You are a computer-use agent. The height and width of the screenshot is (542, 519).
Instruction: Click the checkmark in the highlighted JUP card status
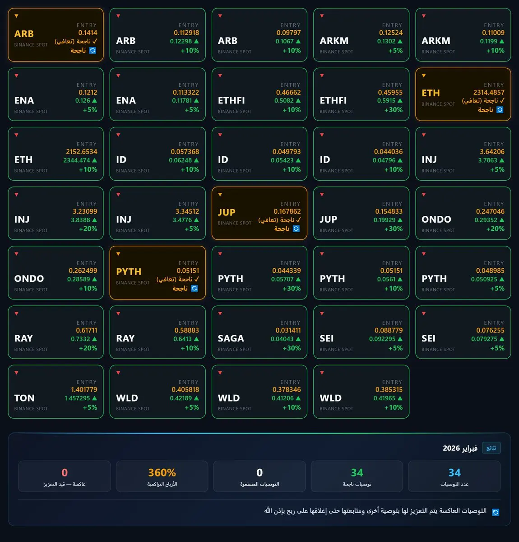click(x=298, y=220)
